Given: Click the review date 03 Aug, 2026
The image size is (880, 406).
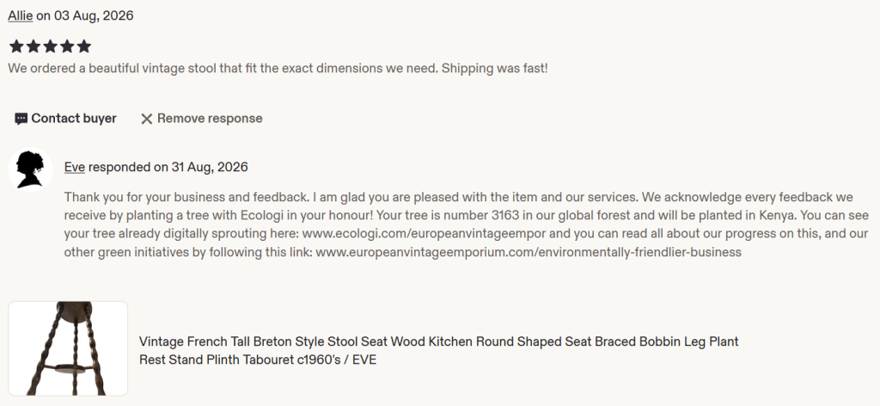Looking at the screenshot, I should 94,15.
